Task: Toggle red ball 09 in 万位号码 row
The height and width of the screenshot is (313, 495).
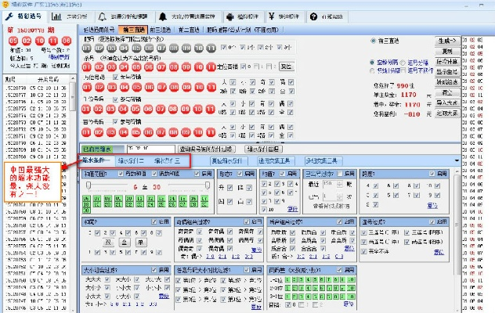Action: 186,87
